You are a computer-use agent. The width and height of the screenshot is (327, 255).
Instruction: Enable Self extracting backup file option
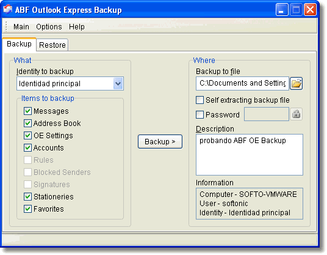199,100
